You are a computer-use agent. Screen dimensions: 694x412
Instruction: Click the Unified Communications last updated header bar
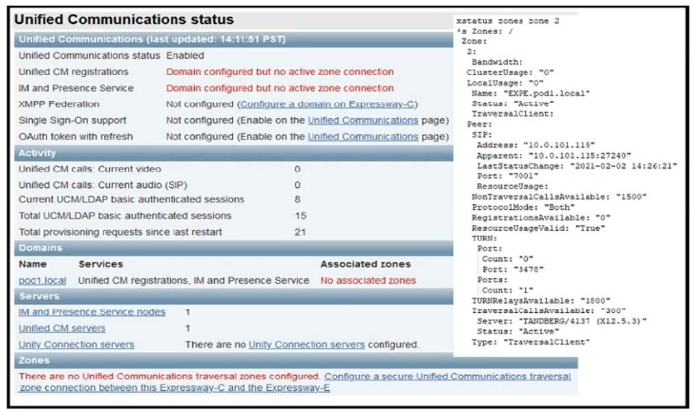click(152, 39)
